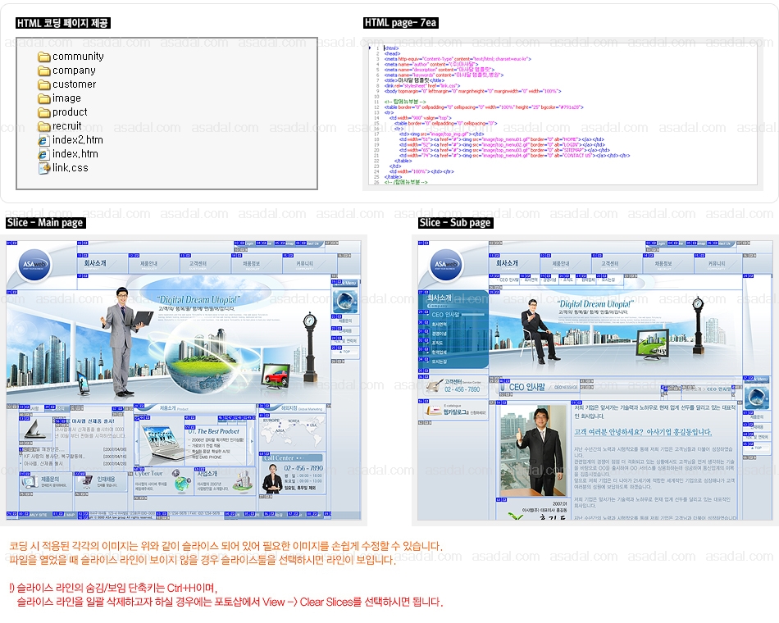Click CEO 인사말 in Sub page left sidebar

tap(445, 315)
